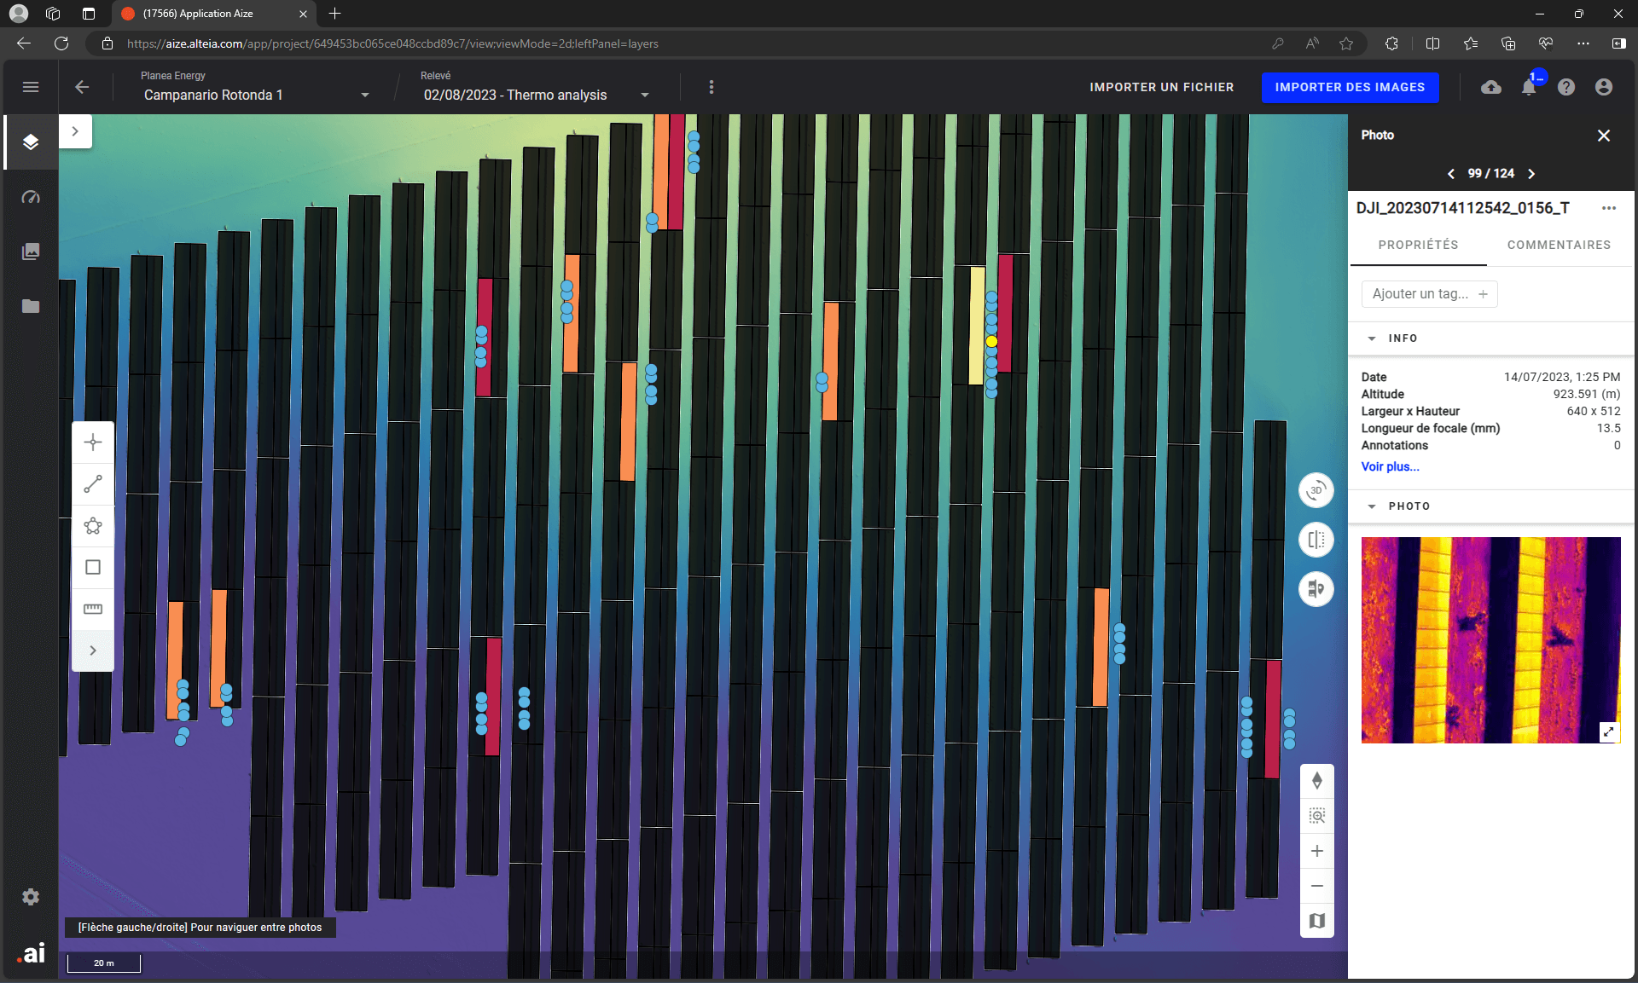Select the point marker annotation tool
Image resolution: width=1638 pixels, height=983 pixels.
click(93, 442)
